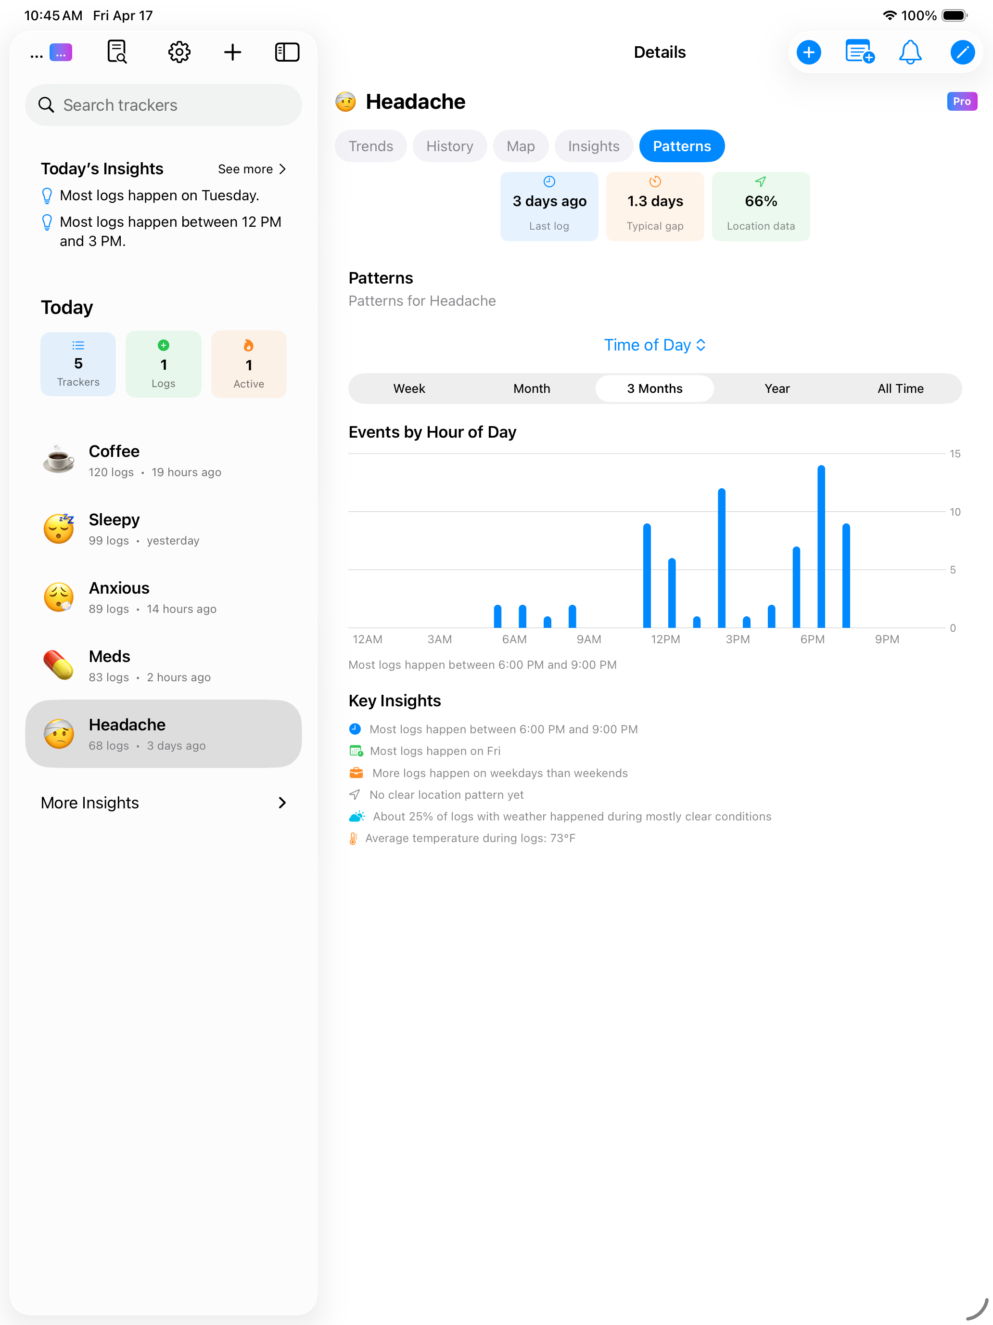Tap 'Average temperature during logs: 73°F'
Image resolution: width=993 pixels, height=1325 pixels.
tap(471, 838)
